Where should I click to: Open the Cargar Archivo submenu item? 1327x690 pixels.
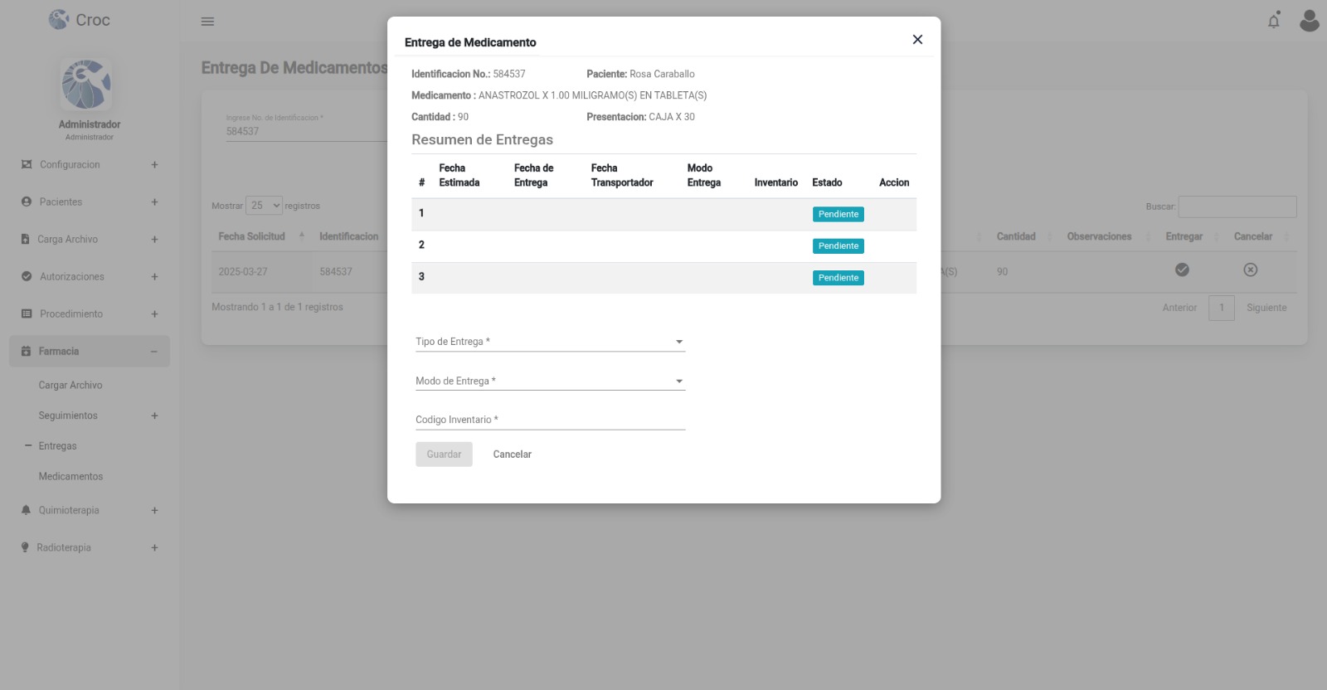(x=70, y=386)
